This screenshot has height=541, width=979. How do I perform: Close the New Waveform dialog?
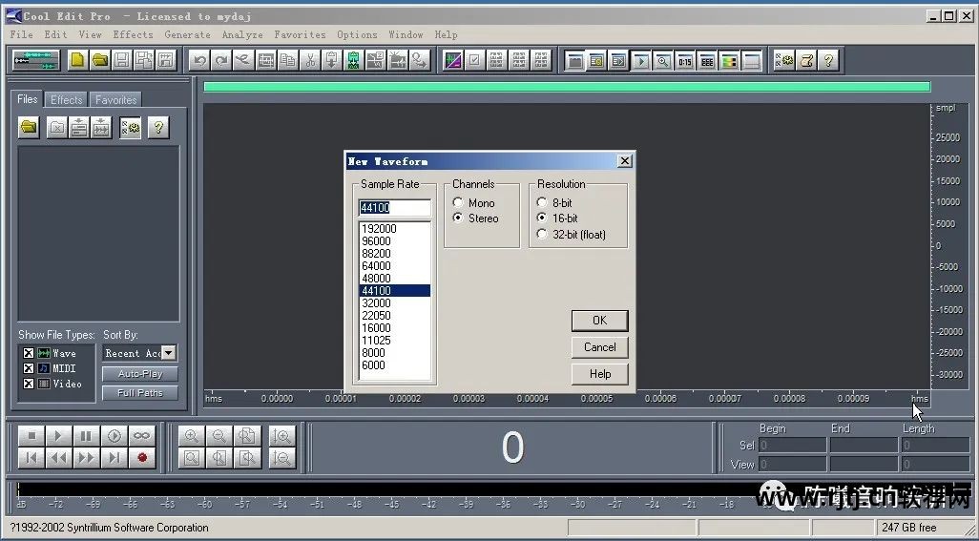tap(624, 161)
